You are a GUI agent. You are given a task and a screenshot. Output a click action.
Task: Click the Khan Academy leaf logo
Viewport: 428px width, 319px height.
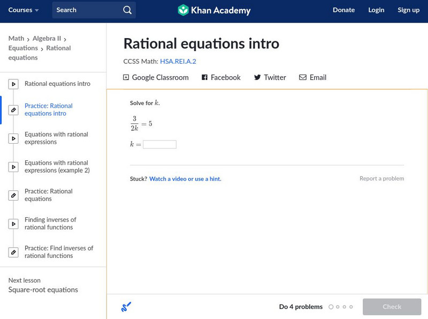[x=184, y=10]
